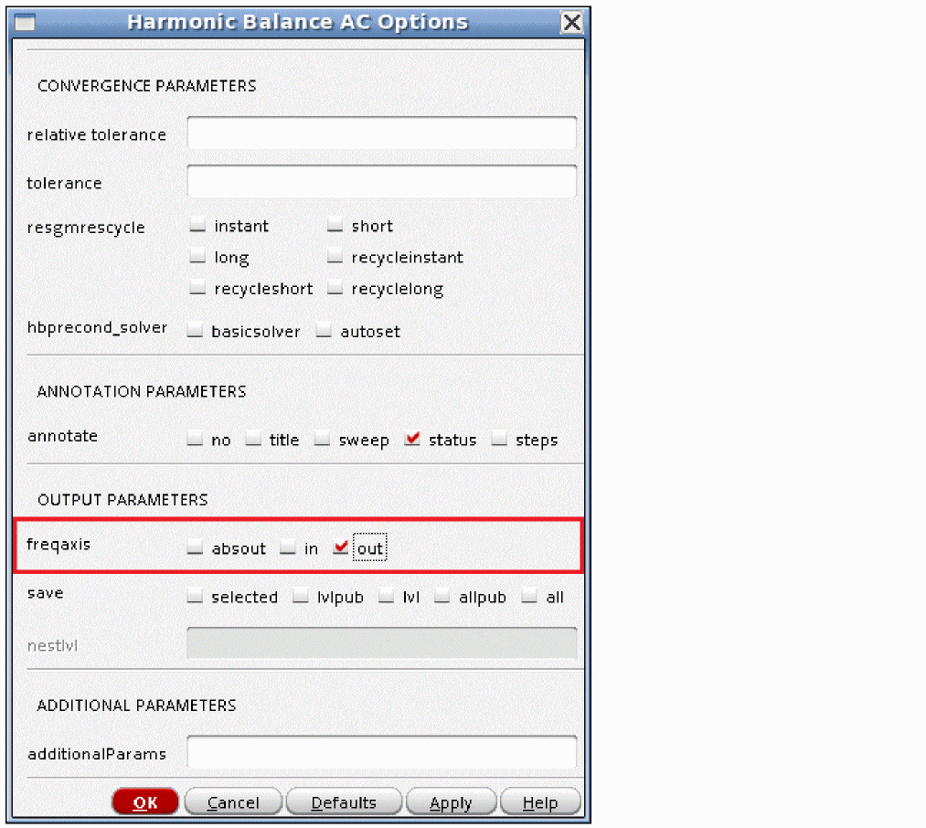Click the CONVERGENCE PARAMETERS heading

tap(147, 86)
